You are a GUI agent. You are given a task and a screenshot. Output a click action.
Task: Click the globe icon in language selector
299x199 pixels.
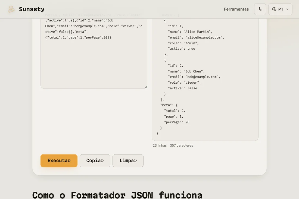[x=274, y=9]
